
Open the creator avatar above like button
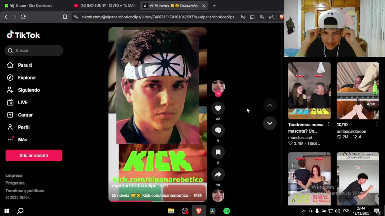pyautogui.click(x=218, y=87)
